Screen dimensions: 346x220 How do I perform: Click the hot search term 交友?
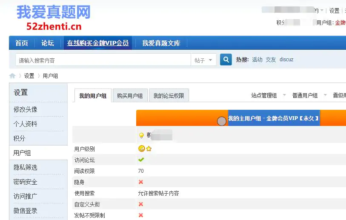271,60
